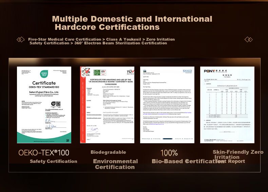Click '360° Electron Beam Sterilization Certification' text
This screenshot has height=192, width=268.
click(x=121, y=43)
